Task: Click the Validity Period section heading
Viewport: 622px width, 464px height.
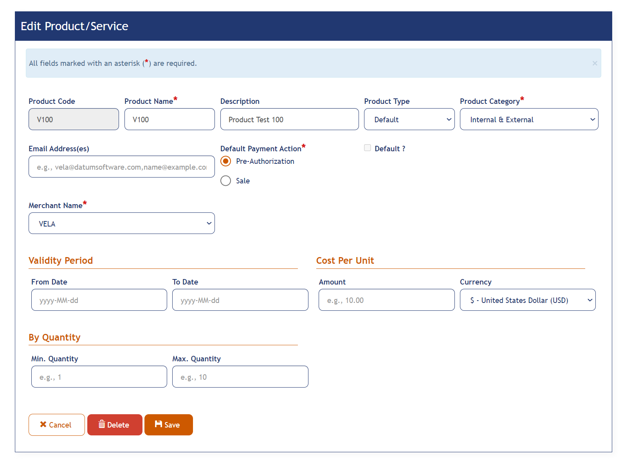Action: click(x=61, y=261)
